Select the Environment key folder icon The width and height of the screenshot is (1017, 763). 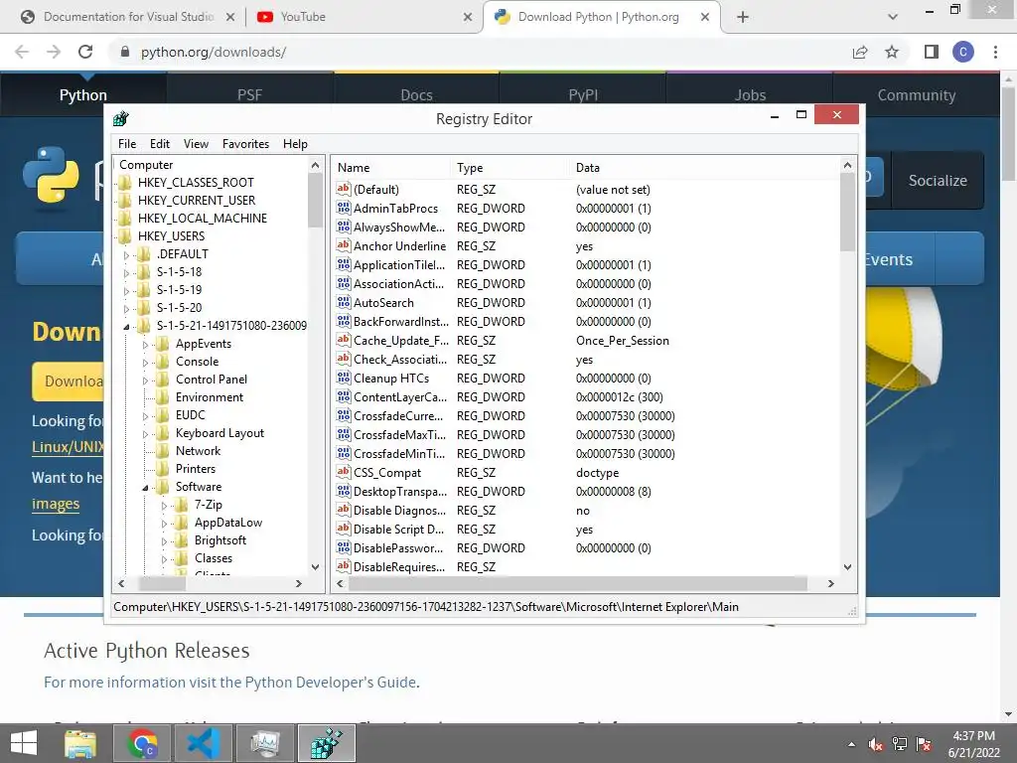pyautogui.click(x=163, y=397)
